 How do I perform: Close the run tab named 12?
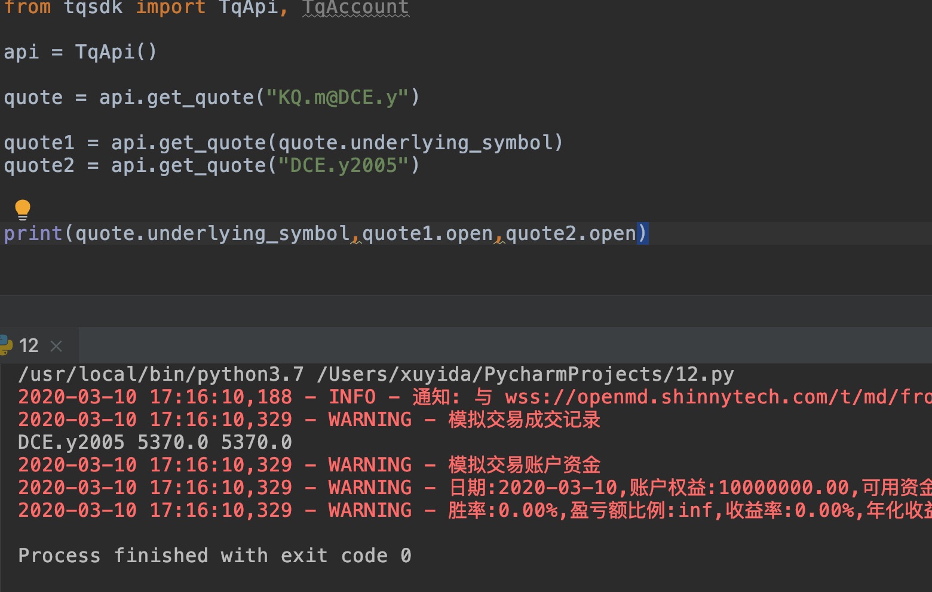(x=57, y=346)
